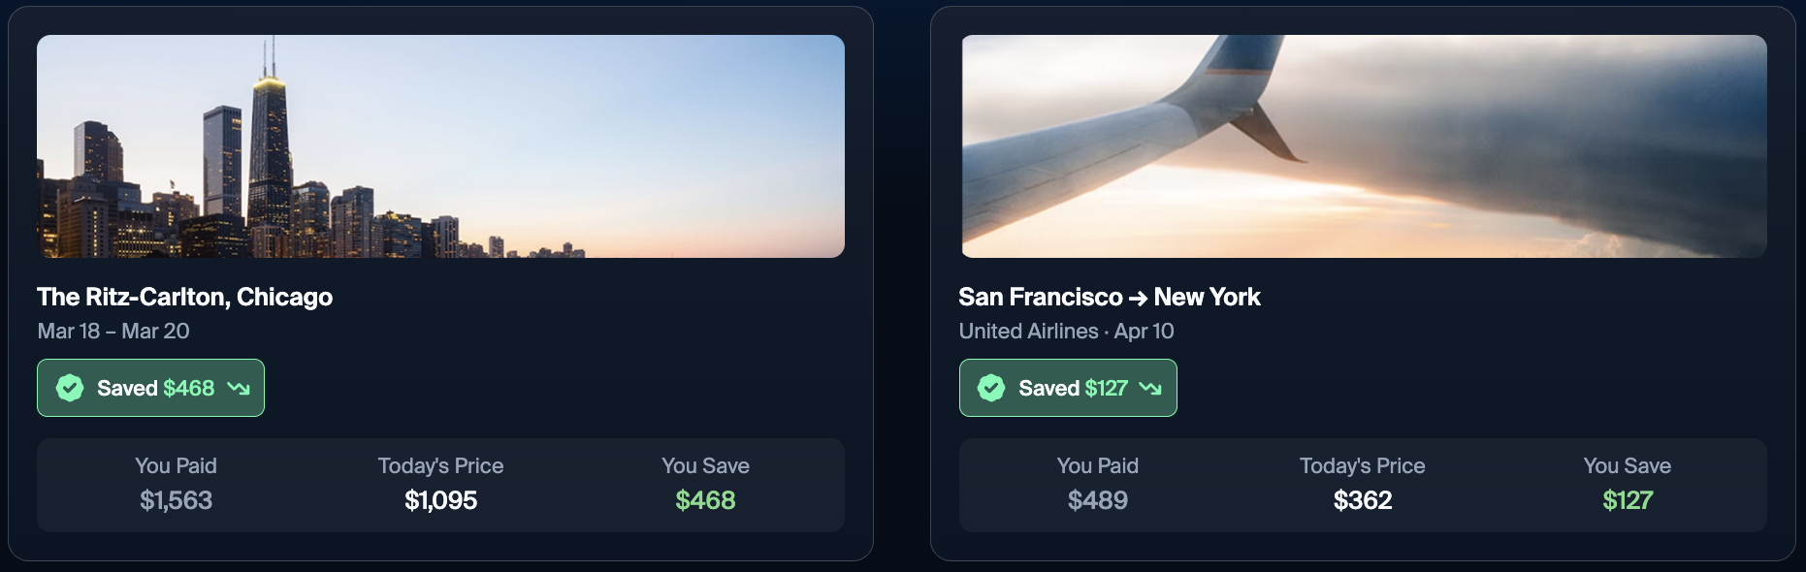Select the Mar 18 – Mar 20 date range
The image size is (1806, 572).
pyautogui.click(x=113, y=331)
